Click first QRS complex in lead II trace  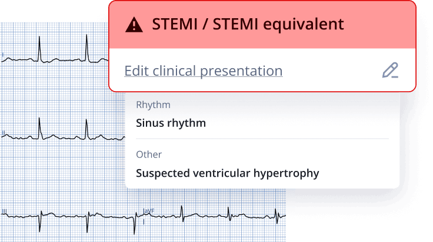pos(39,129)
